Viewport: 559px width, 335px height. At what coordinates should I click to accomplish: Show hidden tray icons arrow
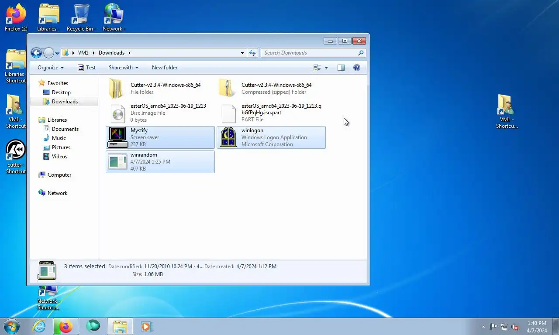pyautogui.click(x=483, y=327)
